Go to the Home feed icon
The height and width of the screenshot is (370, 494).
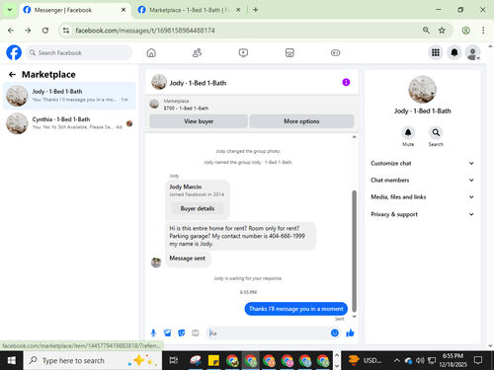tap(151, 52)
